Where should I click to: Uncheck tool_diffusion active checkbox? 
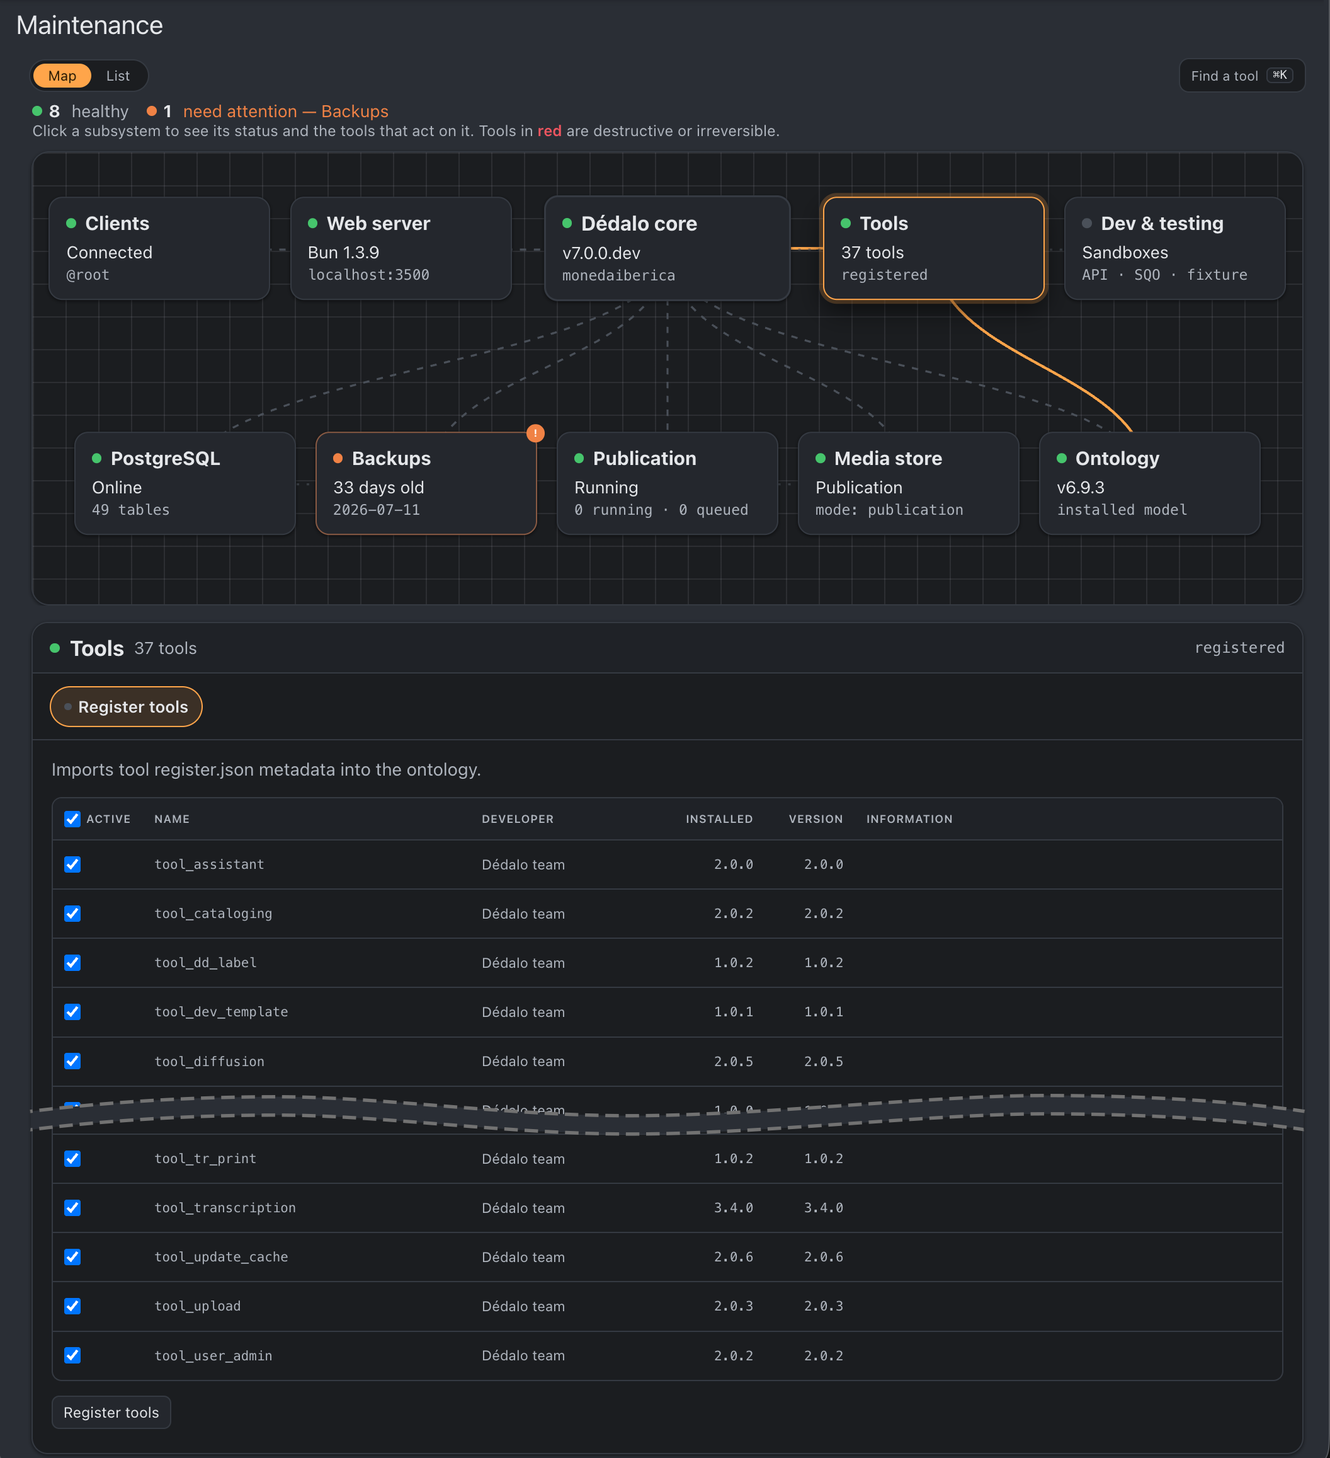[x=72, y=1061]
